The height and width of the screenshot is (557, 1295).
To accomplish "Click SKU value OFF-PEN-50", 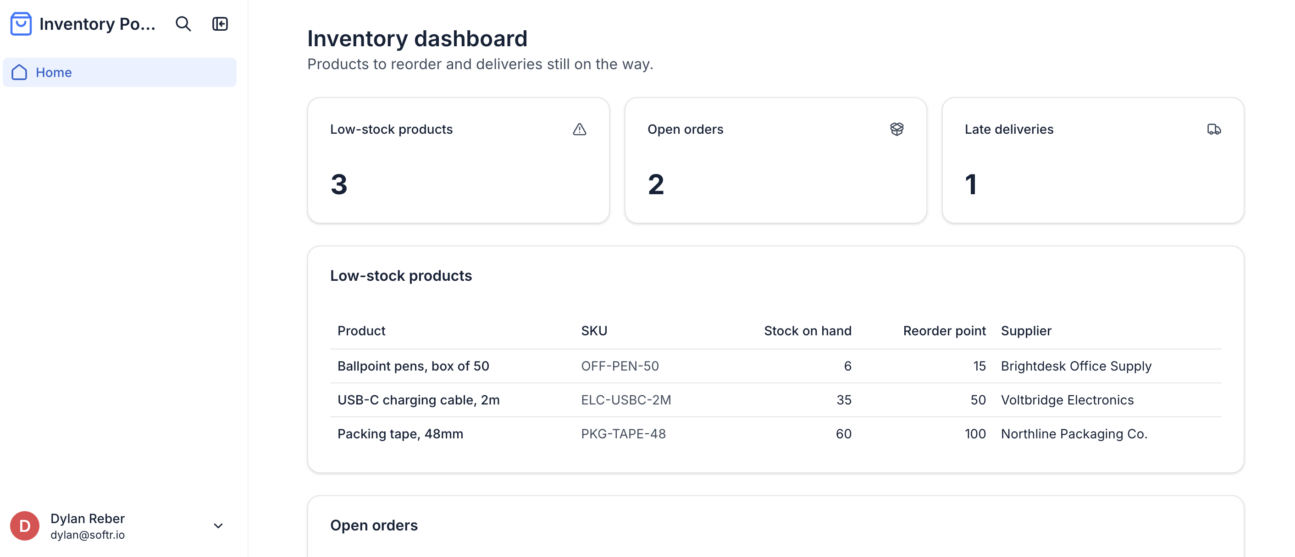I will [620, 366].
